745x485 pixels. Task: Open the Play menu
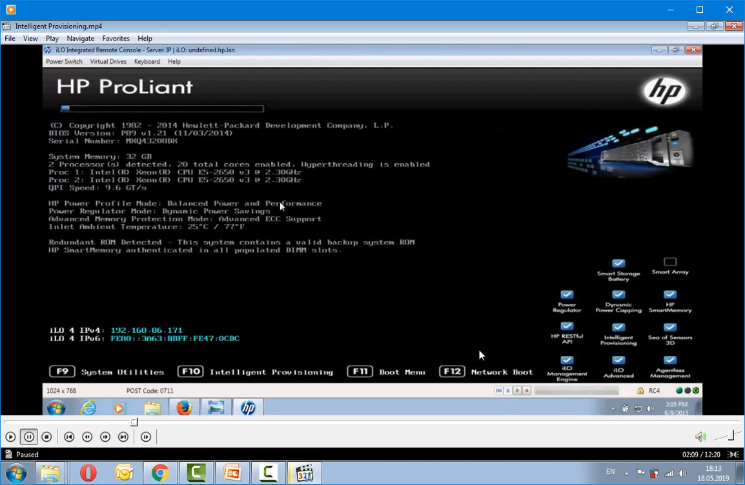pyautogui.click(x=52, y=39)
